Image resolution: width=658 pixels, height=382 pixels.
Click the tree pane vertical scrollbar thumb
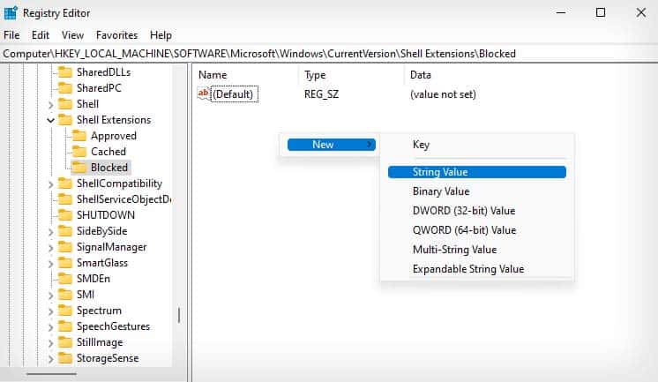(179, 315)
